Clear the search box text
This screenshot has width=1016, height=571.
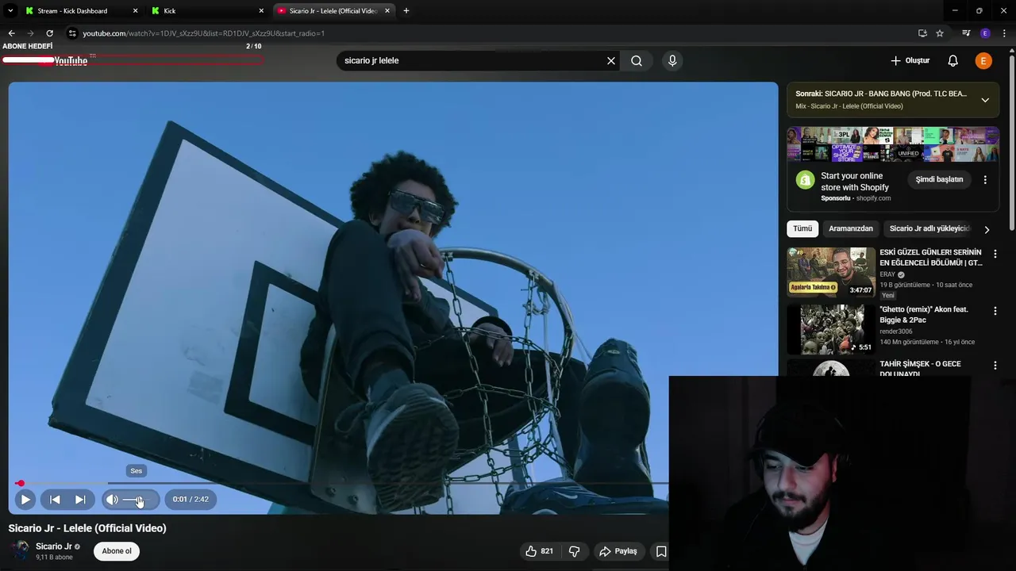611,60
